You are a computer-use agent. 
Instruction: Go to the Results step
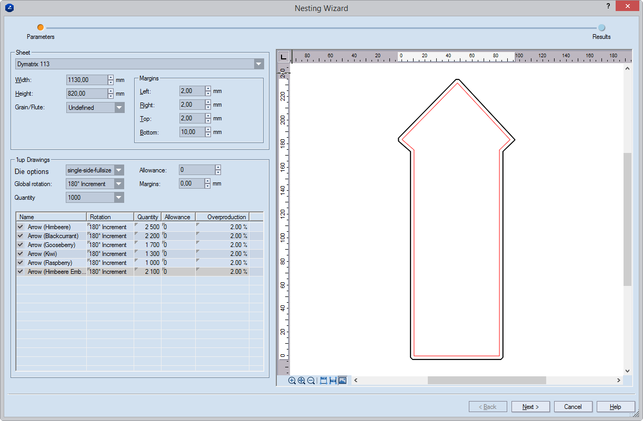[601, 28]
